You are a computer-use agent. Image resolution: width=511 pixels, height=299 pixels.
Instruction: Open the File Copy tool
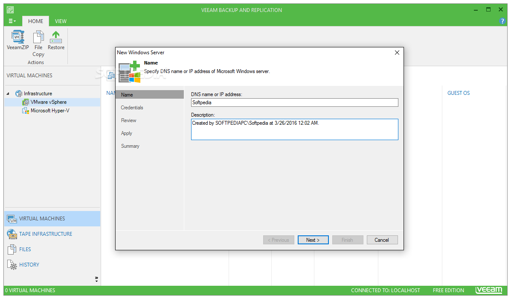pyautogui.click(x=38, y=44)
